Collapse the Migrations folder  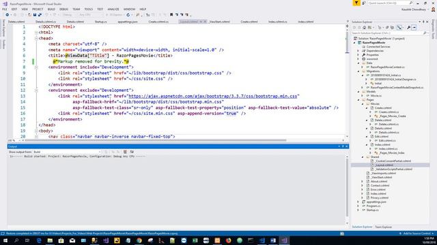coord(358,71)
